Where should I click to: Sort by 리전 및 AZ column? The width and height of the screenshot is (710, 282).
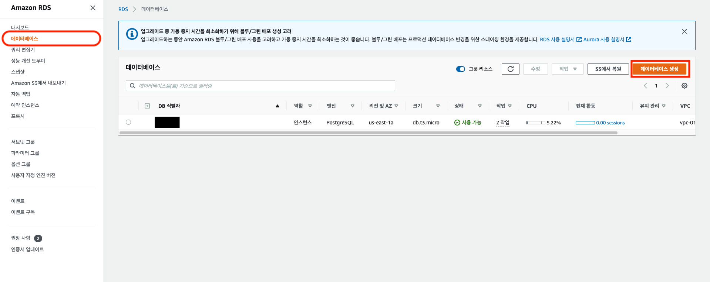tap(396, 106)
